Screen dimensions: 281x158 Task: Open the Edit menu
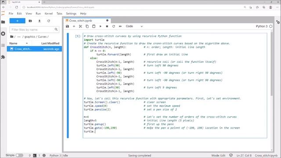tap(19, 14)
